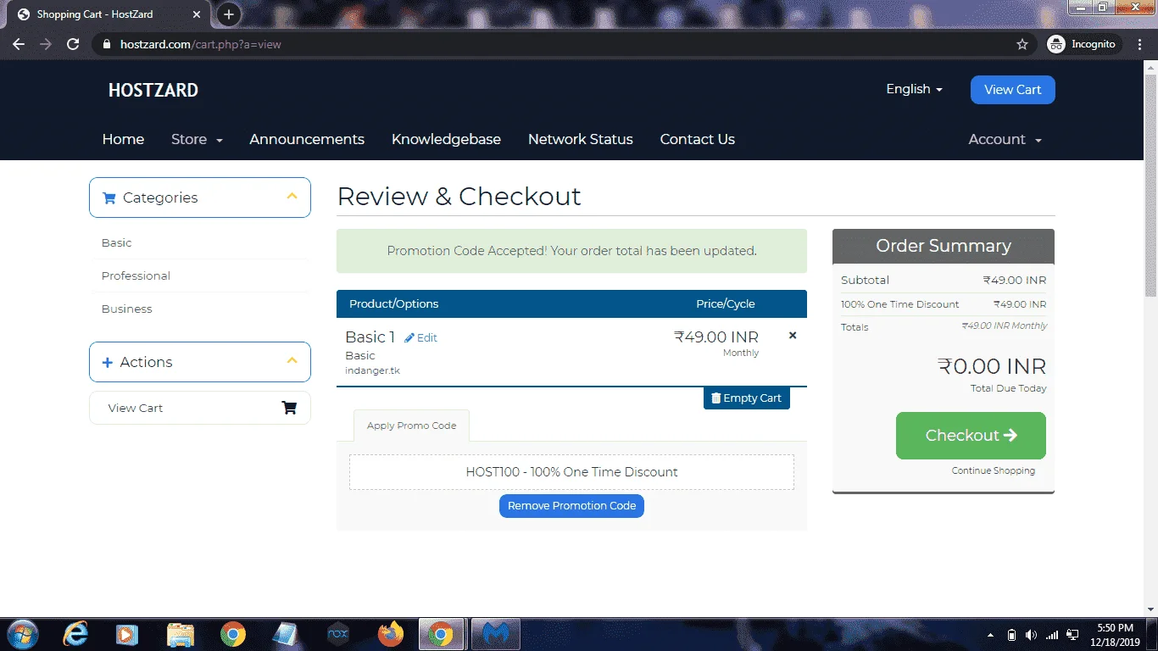The height and width of the screenshot is (651, 1158).
Task: Show hidden system tray icons arrow
Action: 991,635
